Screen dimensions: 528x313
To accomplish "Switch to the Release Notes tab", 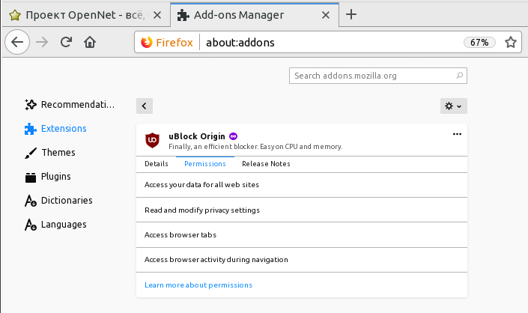I will pyautogui.click(x=266, y=164).
